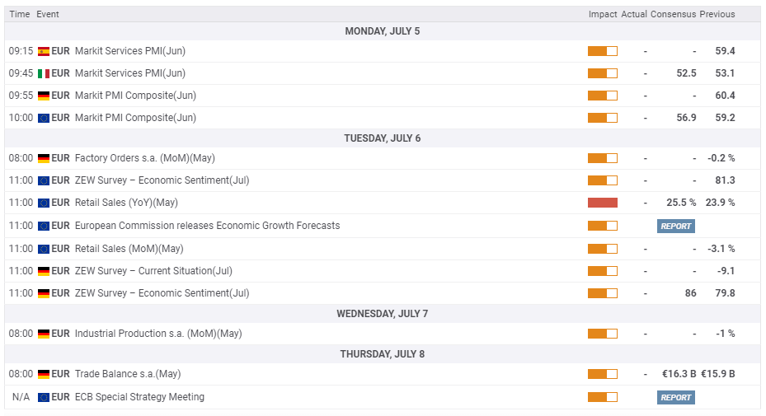Select the ZEW Survey – Current Situation(Jul) event
This screenshot has width=766, height=416.
pyautogui.click(x=153, y=270)
